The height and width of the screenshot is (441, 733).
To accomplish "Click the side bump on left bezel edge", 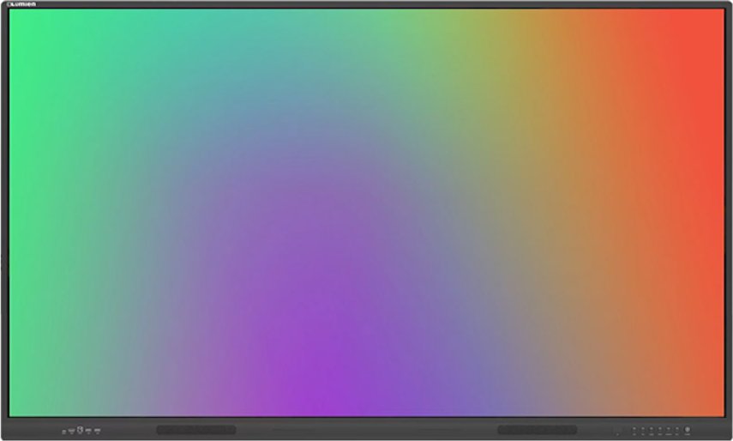I will coord(2,262).
